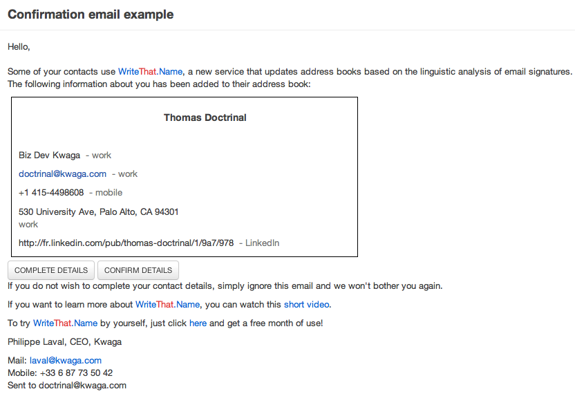
Task: Open doctrinal@kwaga.com email link in card
Action: 62,173
